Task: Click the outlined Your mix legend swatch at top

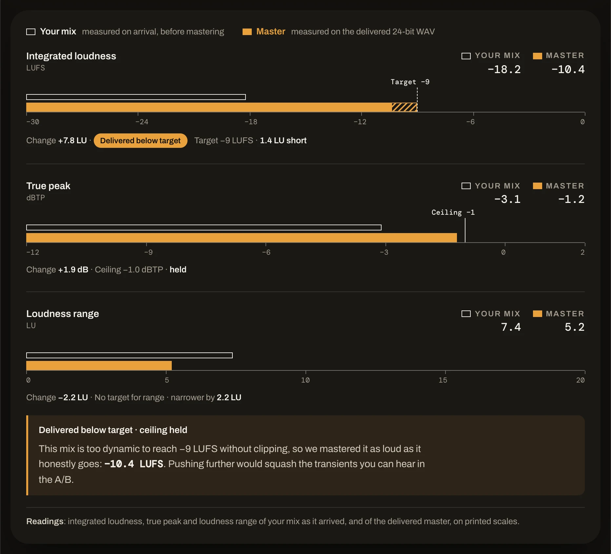Action: coord(31,32)
